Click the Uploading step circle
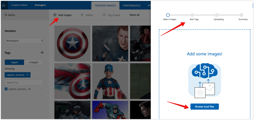This screenshot has width=254, height=120. (x=217, y=15)
